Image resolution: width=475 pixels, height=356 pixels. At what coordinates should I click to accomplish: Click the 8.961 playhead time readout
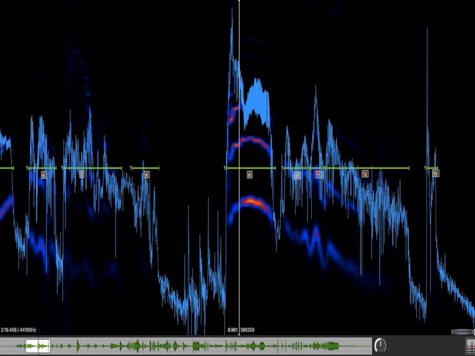[233, 330]
